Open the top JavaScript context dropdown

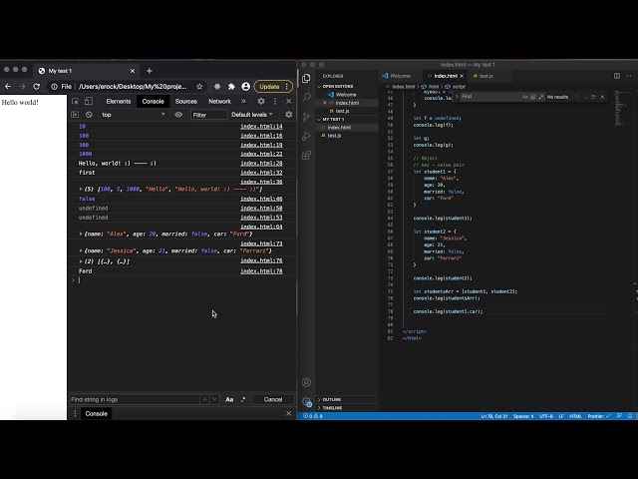(133, 115)
